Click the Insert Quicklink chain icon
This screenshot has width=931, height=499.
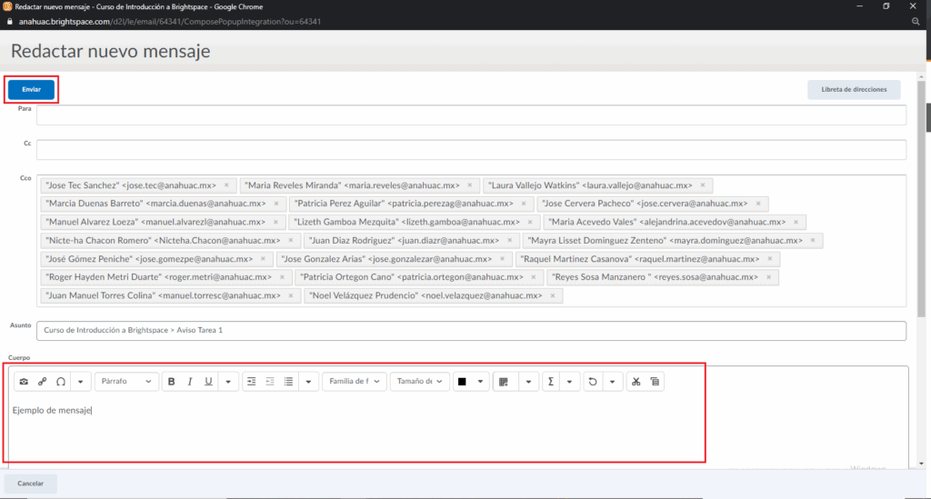pyautogui.click(x=42, y=382)
